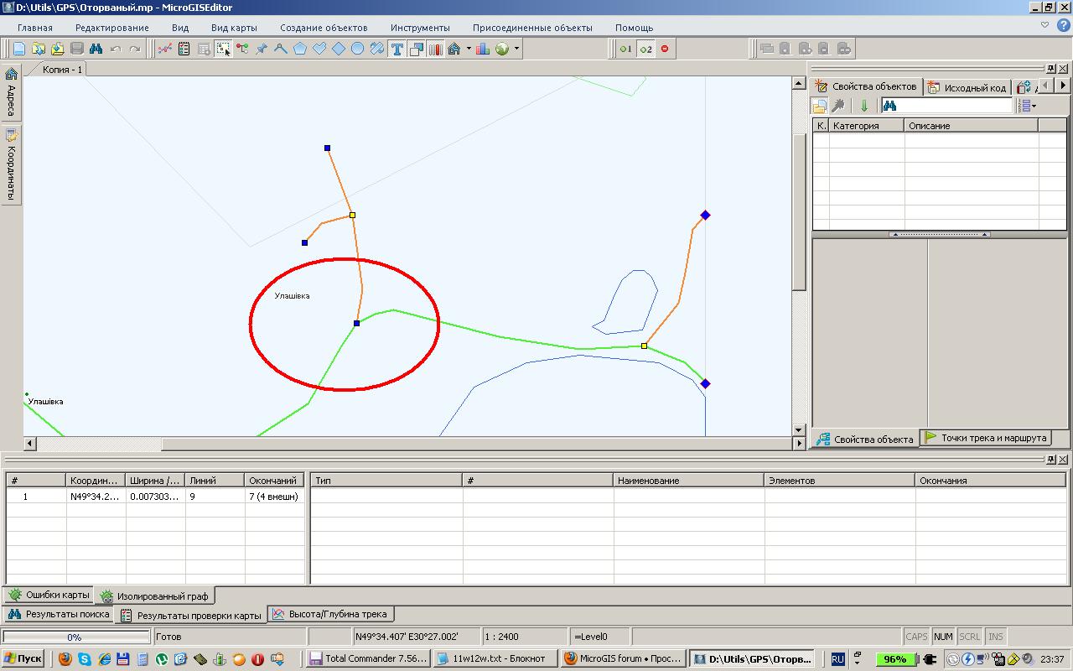Image resolution: width=1073 pixels, height=671 pixels.
Task: Select the polygon creation tool (pentagon icon)
Action: pyautogui.click(x=299, y=49)
